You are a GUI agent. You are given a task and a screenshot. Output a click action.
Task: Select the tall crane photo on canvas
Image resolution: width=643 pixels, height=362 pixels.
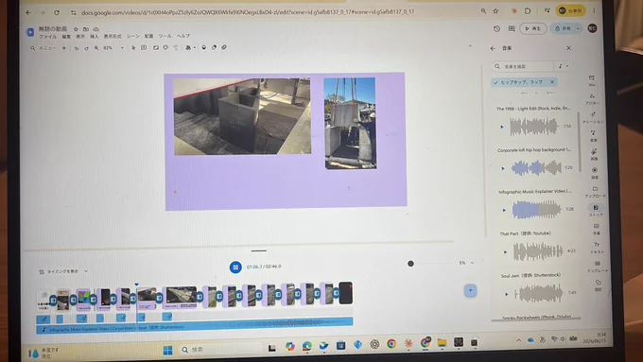coord(350,124)
